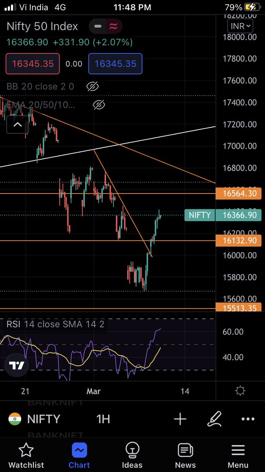Viewport: 265px width, 472px height.
Task: Click the NIFTY 16366.90 price tag
Action: [x=223, y=215]
